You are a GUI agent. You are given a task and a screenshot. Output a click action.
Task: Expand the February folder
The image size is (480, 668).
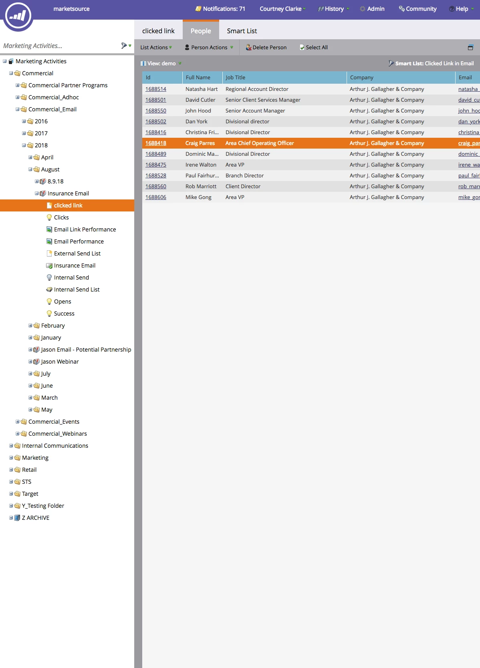30,326
